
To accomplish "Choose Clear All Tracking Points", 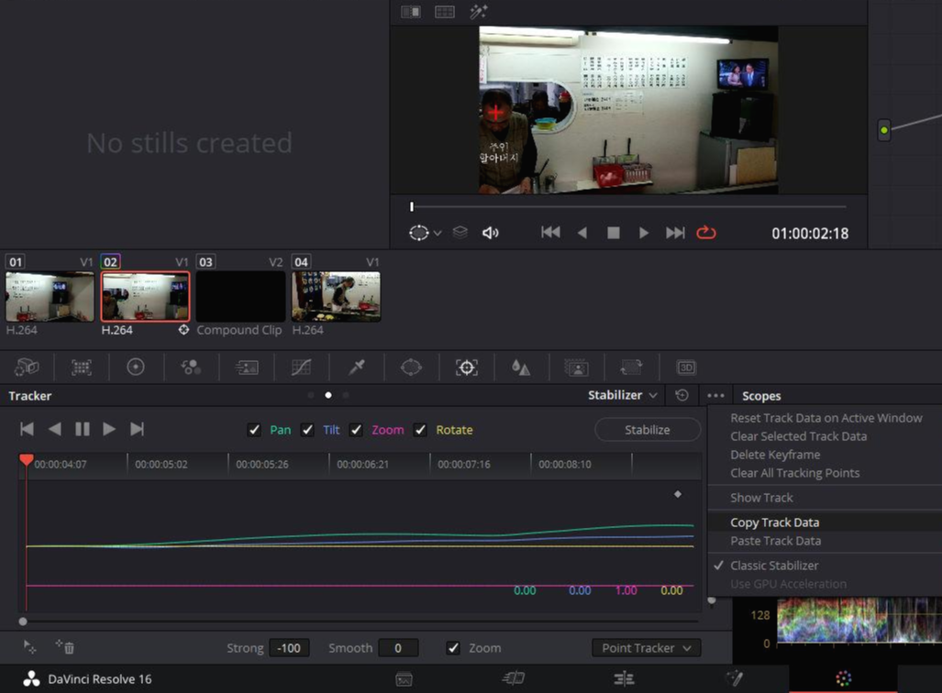I will 795,473.
